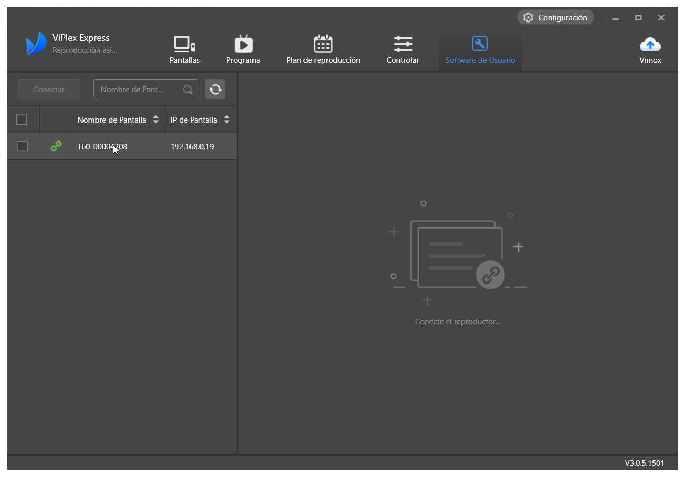Sort by IP de Pantalla column arrows

[227, 120]
